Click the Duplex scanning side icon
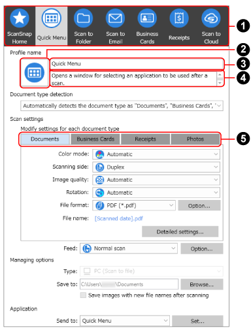Viewport: 251px width, 332px height. coord(100,167)
